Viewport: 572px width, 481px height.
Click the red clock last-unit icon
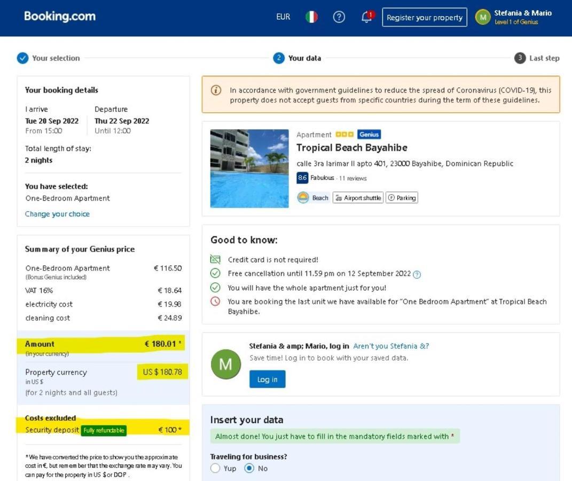click(215, 301)
